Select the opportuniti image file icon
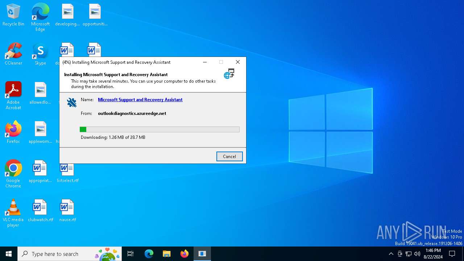Viewport: 464px width, 261px height. [x=95, y=15]
